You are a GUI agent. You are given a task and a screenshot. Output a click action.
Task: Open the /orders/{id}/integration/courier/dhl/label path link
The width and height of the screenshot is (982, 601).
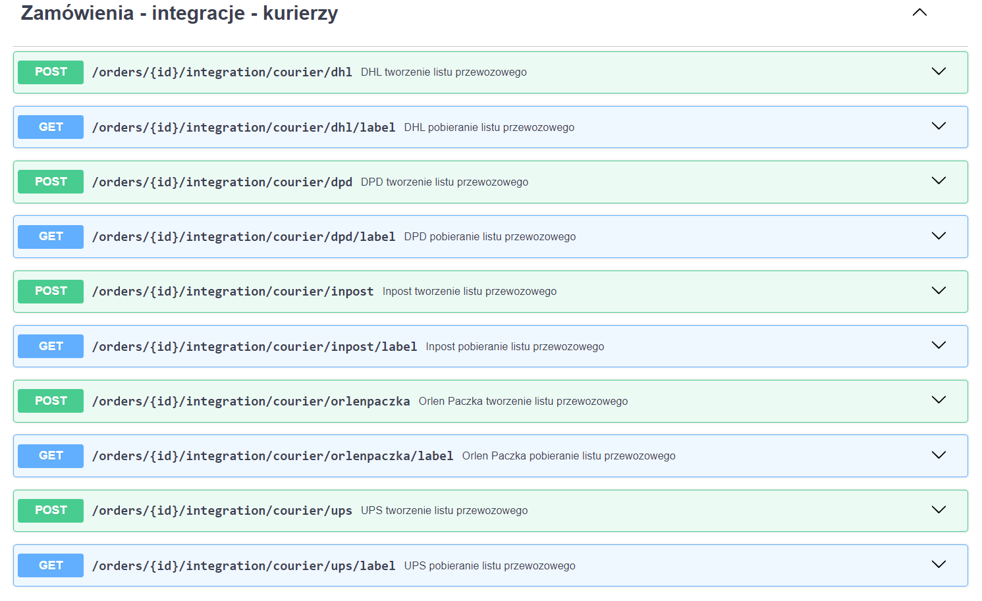244,127
